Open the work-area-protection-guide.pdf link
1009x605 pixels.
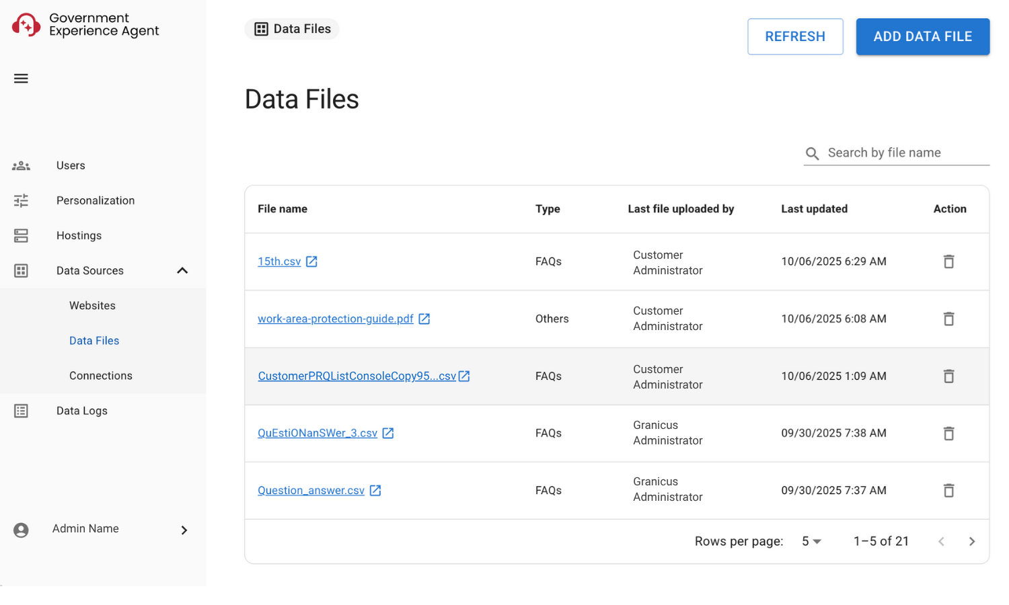tap(336, 319)
